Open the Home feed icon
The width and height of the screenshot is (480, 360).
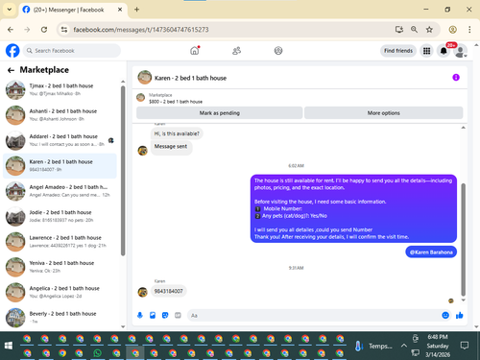(x=195, y=51)
